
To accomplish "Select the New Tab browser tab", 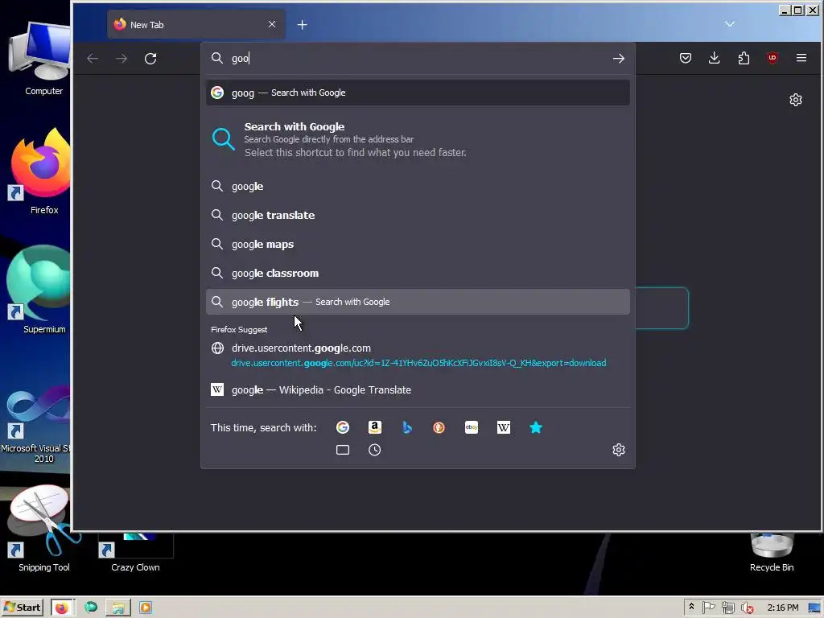I will coord(196,24).
